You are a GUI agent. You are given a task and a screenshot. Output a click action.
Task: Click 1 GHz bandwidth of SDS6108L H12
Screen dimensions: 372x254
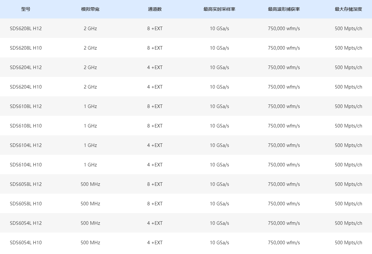tap(90, 106)
